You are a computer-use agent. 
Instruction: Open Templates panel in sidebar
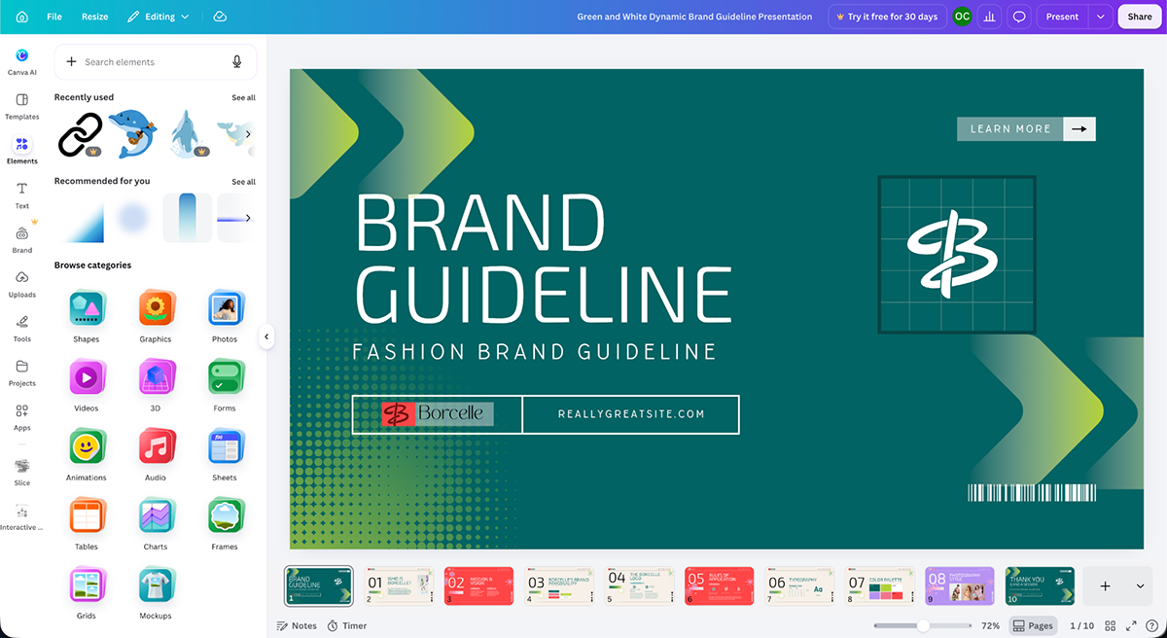21,106
